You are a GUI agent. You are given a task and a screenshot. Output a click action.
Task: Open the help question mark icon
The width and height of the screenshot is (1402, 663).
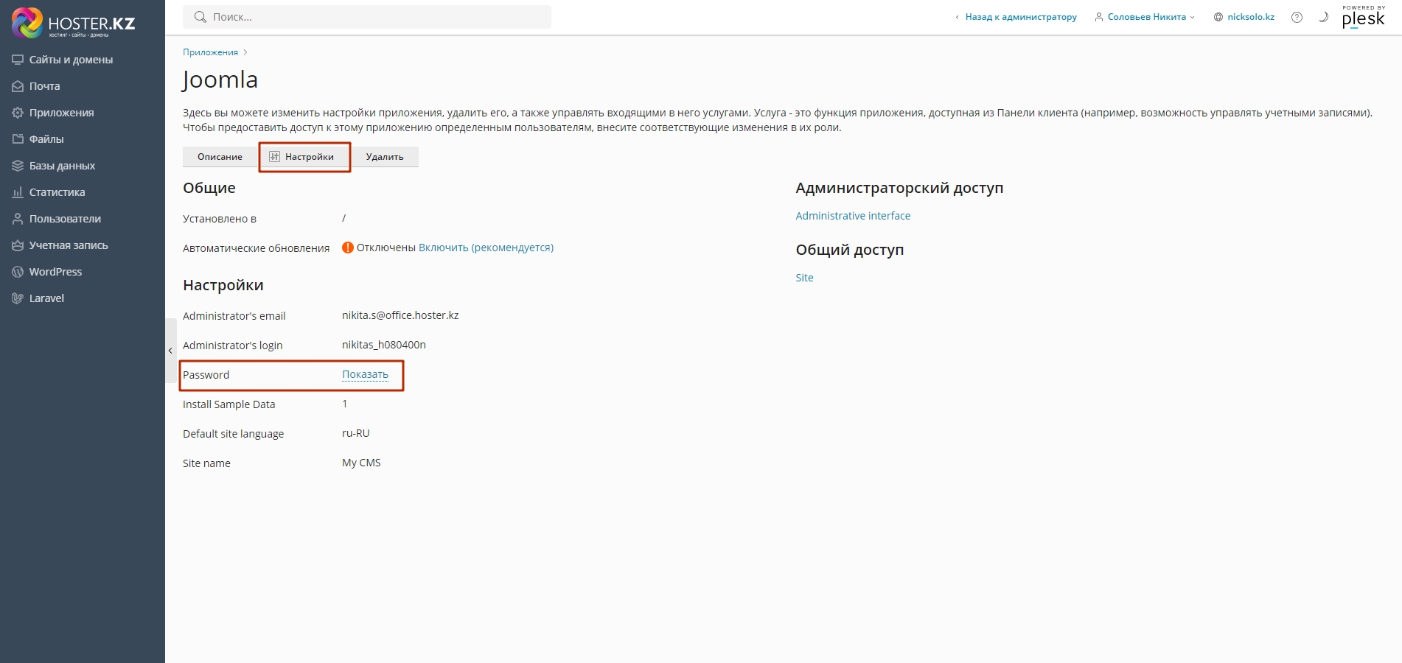[x=1297, y=17]
